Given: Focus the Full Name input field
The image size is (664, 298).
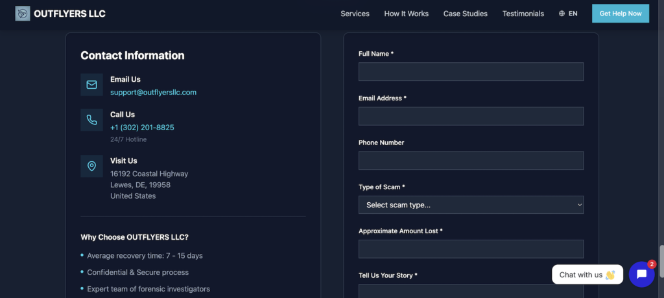Looking at the screenshot, I should [x=471, y=71].
